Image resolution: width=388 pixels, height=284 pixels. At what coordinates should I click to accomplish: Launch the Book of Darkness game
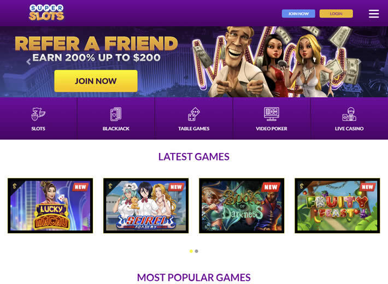point(242,205)
